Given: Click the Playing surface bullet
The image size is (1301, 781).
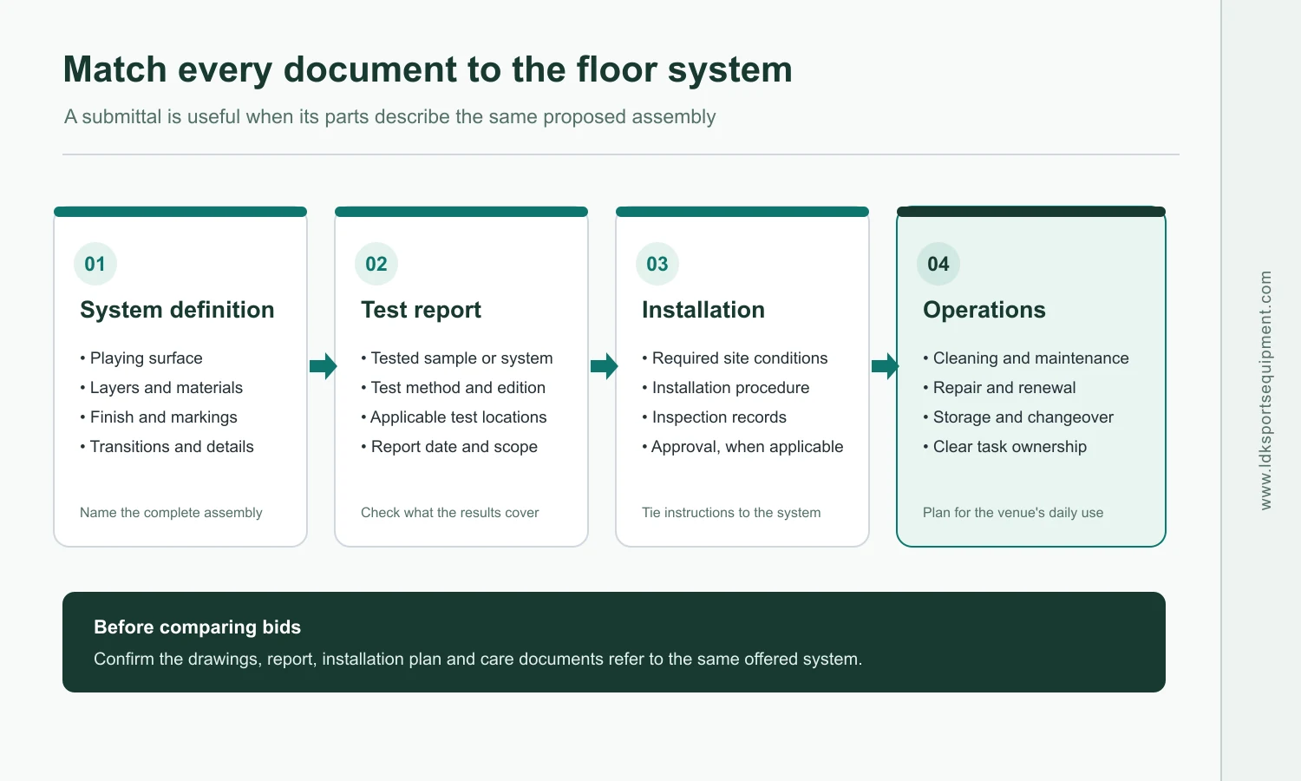Looking at the screenshot, I should coord(141,358).
